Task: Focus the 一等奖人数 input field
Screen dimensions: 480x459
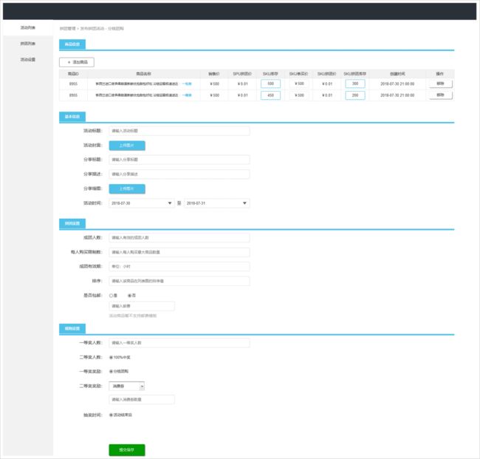Action: (179, 343)
